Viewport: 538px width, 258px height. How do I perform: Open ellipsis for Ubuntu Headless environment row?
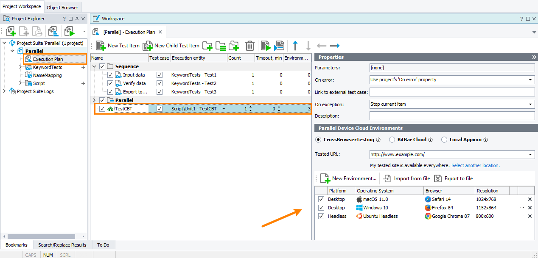(522, 216)
